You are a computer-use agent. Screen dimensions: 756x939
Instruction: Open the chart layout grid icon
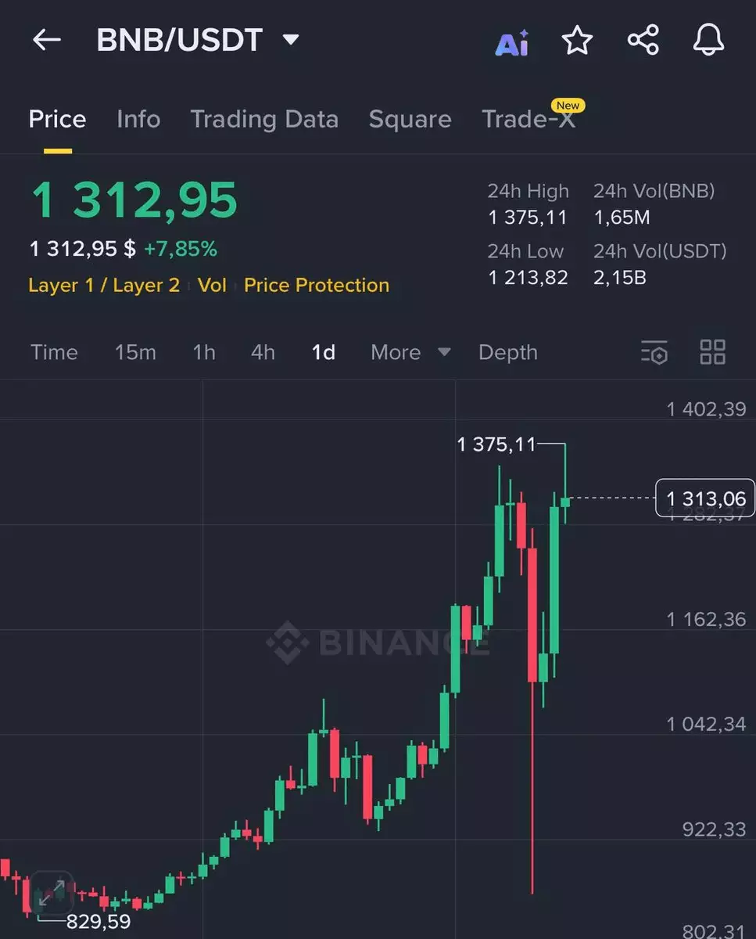712,352
